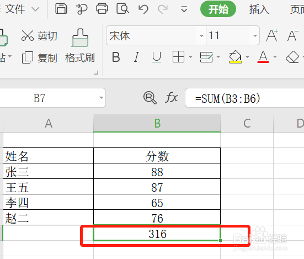304x259 pixels.
Task: Expand the font name dropdown arrow
Action: (x=201, y=36)
